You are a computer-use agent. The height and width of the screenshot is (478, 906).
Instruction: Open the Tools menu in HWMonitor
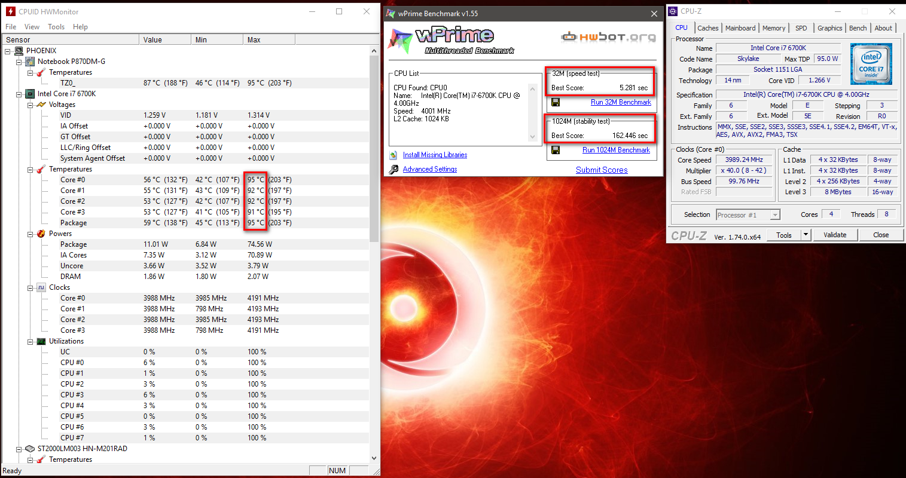[56, 27]
